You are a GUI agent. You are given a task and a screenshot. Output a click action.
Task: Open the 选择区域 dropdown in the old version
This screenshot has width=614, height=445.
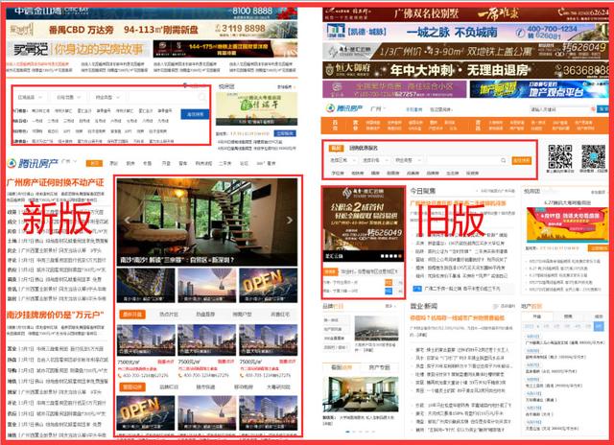342,160
